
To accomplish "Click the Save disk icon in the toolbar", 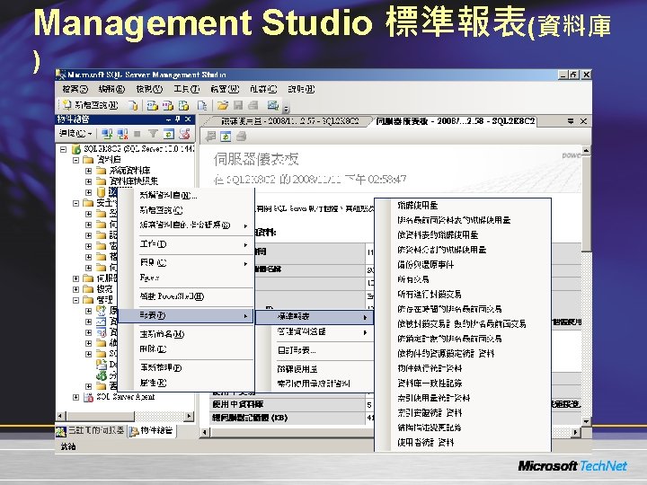I will point(238,106).
